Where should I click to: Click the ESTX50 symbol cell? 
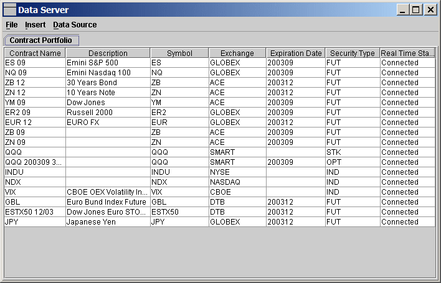[x=180, y=212]
